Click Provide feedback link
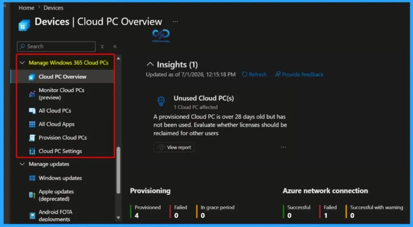Screen dimensions: 413x227 click(x=299, y=74)
